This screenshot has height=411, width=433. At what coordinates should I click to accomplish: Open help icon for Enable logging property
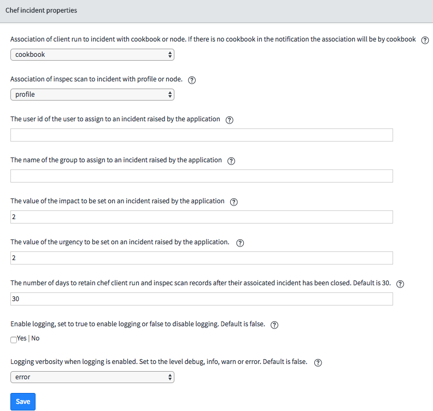274,325
